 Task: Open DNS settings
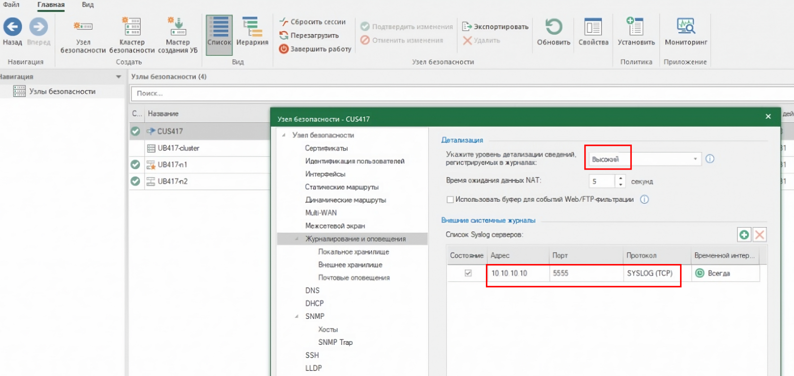tap(312, 291)
